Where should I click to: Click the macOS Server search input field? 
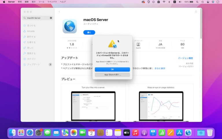pos(38,18)
